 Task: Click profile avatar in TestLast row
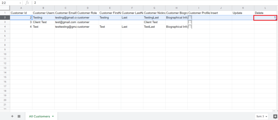tap(190, 27)
